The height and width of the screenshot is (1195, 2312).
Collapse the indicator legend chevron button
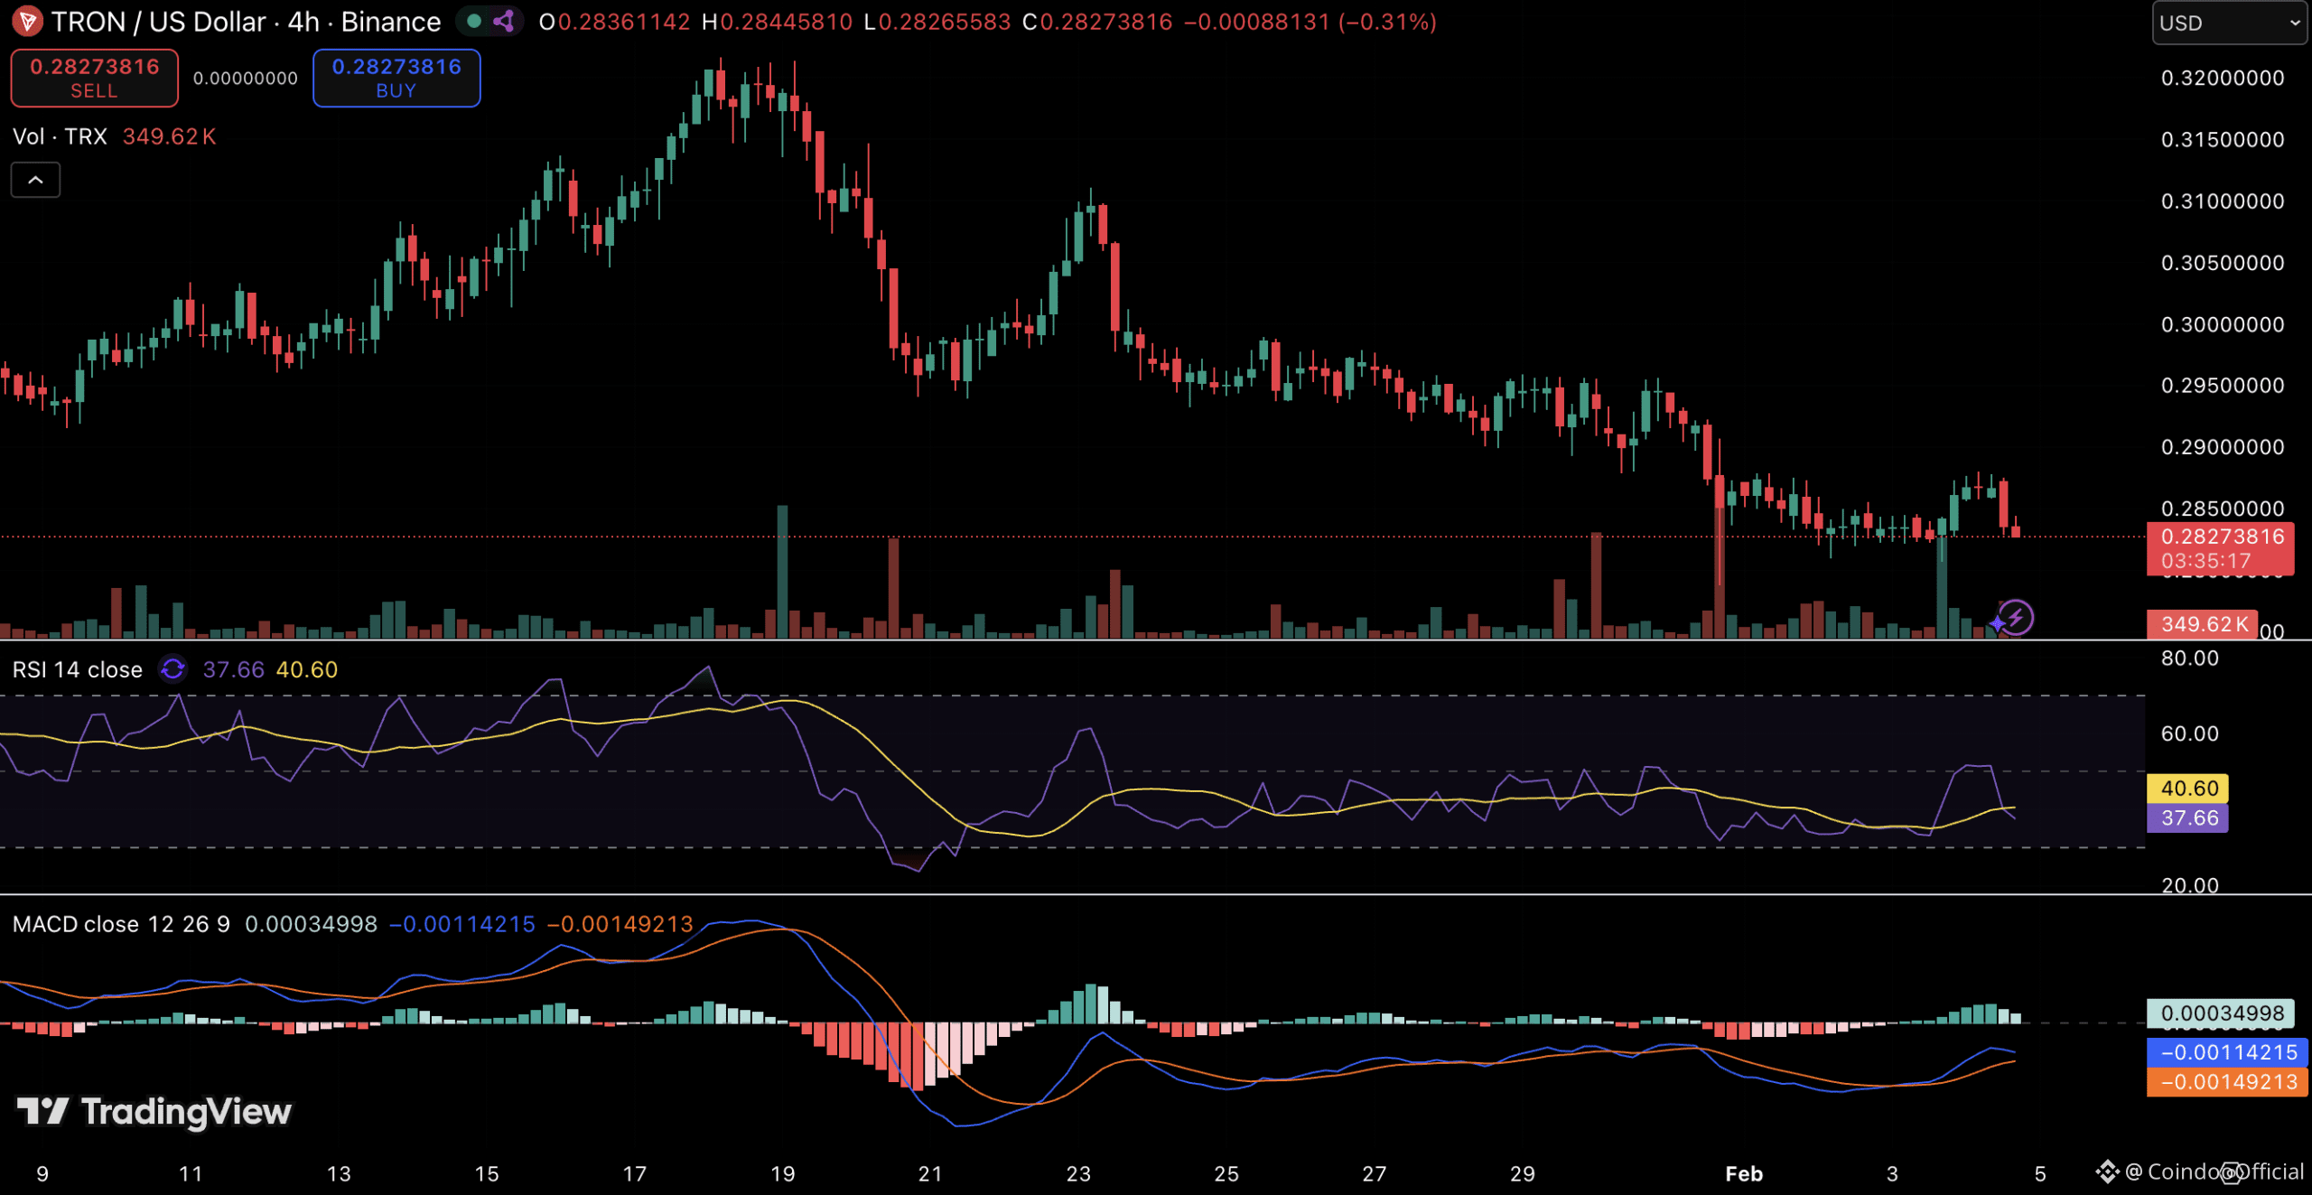(x=35, y=180)
